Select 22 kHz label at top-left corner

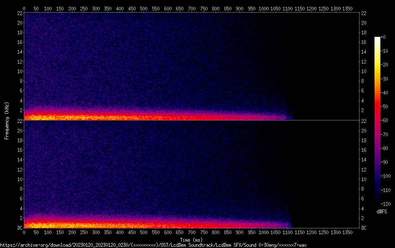[19, 13]
